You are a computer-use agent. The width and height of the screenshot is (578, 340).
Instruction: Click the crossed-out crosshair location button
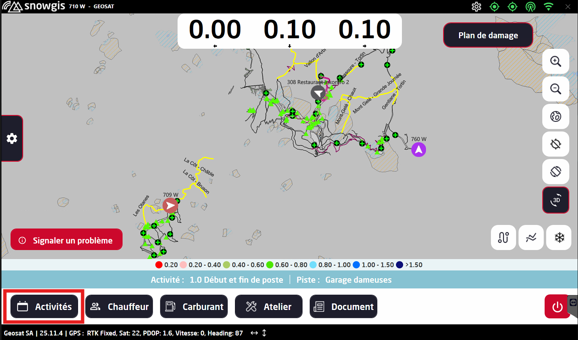pyautogui.click(x=555, y=144)
